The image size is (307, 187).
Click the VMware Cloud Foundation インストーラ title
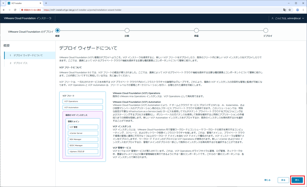click(x=28, y=18)
